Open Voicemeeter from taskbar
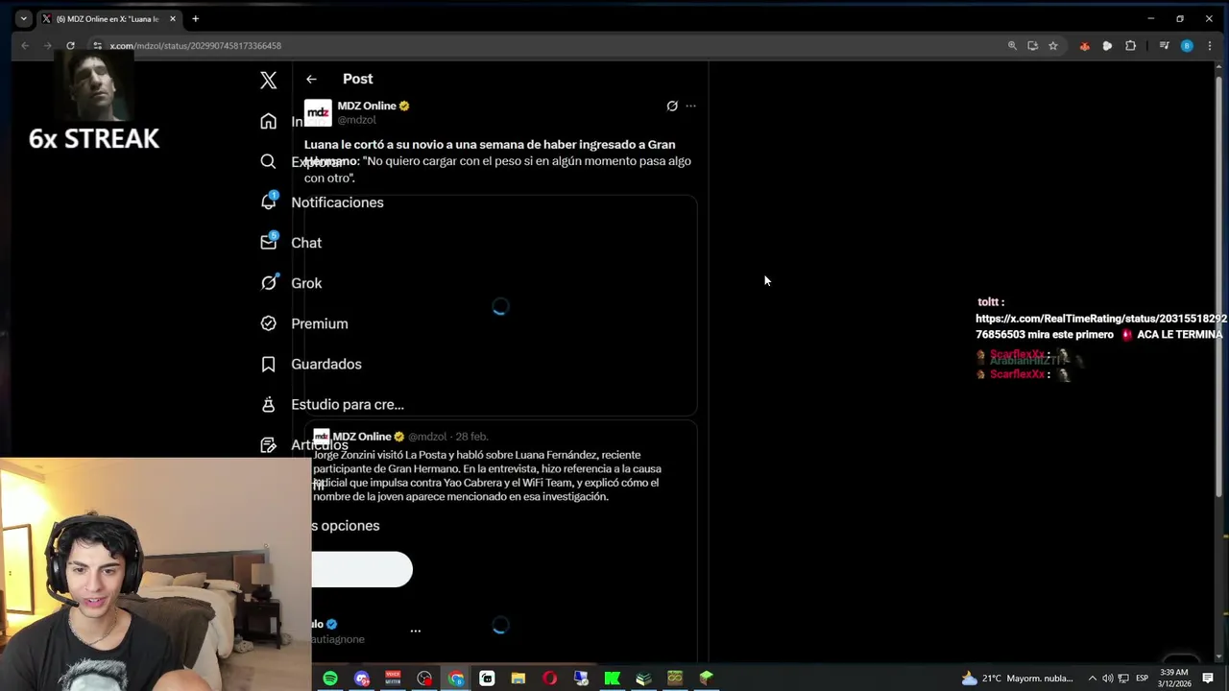 pos(393,679)
